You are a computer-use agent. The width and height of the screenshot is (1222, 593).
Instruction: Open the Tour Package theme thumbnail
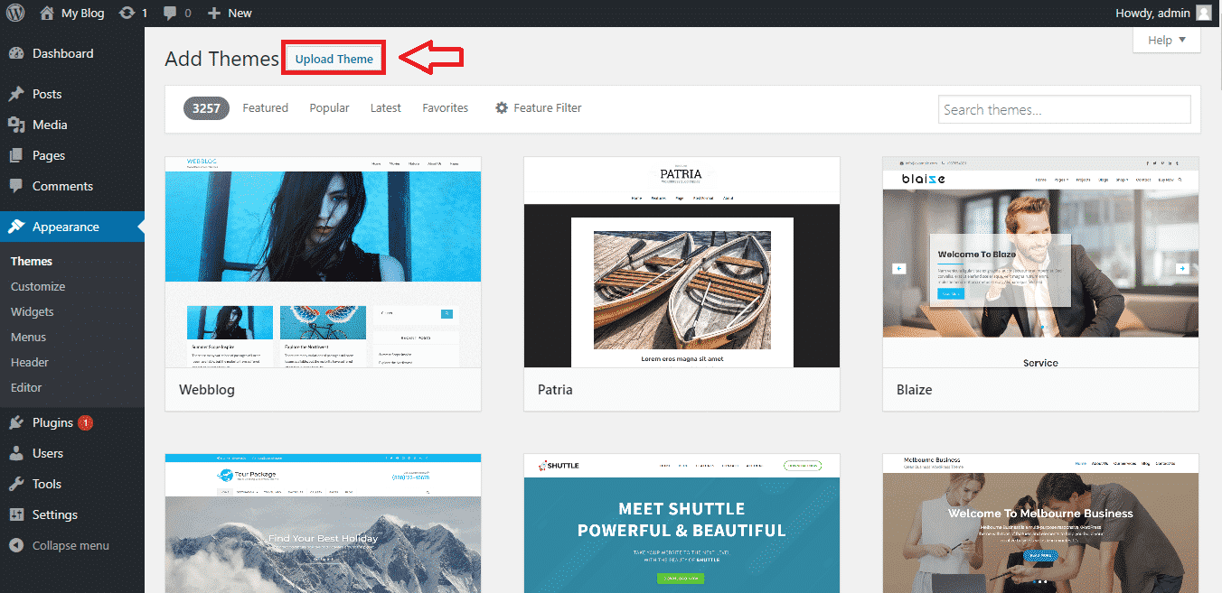[x=323, y=524]
